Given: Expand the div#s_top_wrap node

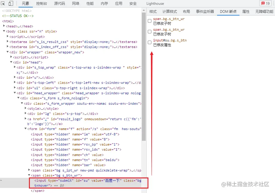Looking at the screenshot, I should point(15,67).
